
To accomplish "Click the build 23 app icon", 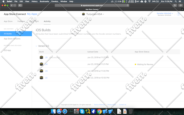I will (x=41, y=71).
